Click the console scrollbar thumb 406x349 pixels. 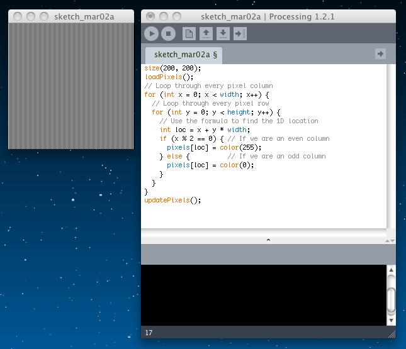click(x=391, y=299)
